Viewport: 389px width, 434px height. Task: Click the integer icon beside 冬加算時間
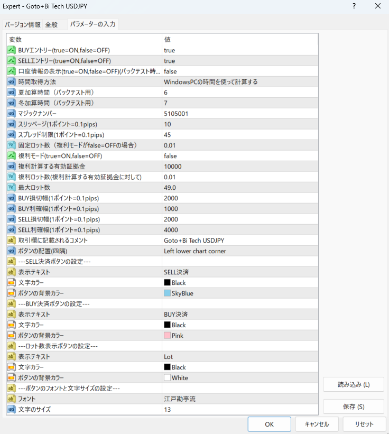point(11,103)
